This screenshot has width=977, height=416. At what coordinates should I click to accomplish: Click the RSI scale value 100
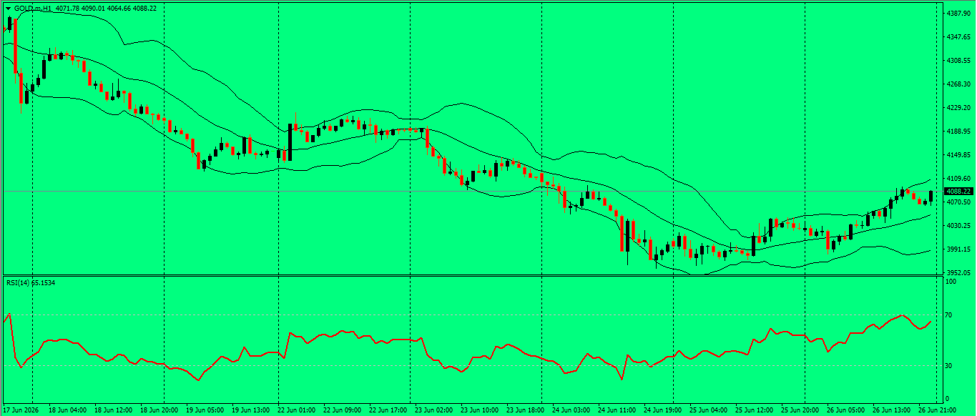pyautogui.click(x=951, y=282)
